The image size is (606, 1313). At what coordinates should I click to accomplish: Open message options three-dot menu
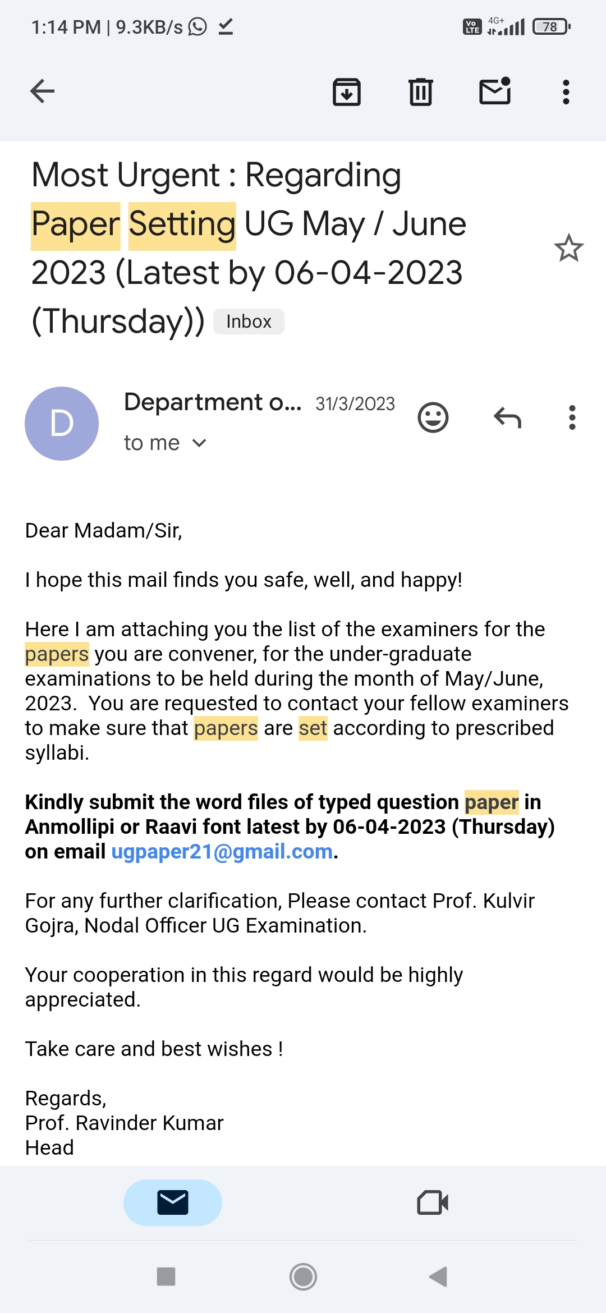(x=572, y=417)
